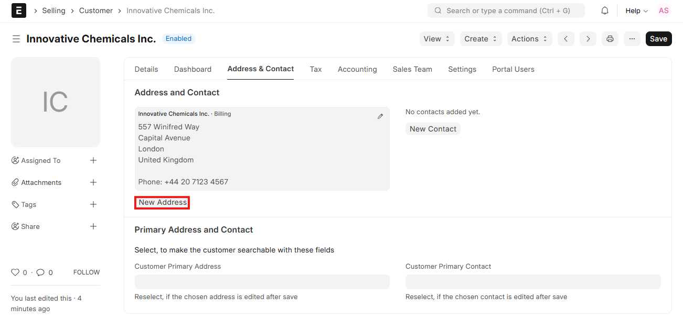Open the notifications bell
This screenshot has width=683, height=319.
coord(605,10)
